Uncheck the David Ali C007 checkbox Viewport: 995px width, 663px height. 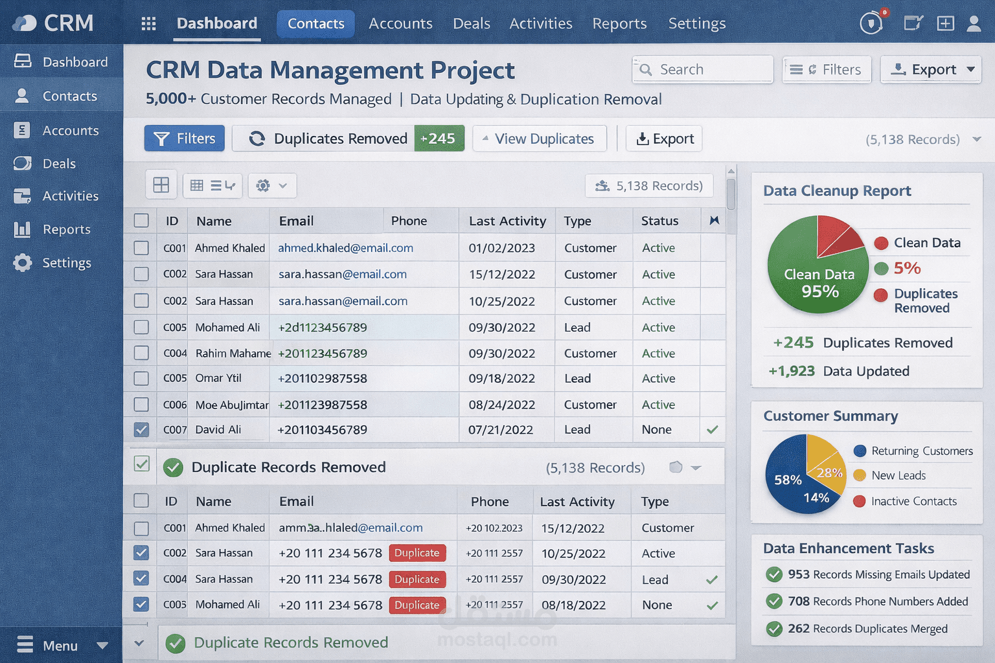coord(141,429)
